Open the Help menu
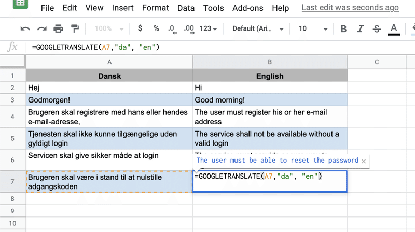 click(x=280, y=8)
